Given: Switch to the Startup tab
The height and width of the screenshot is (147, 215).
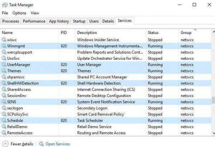Looking at the screenshot, I should 79,21.
